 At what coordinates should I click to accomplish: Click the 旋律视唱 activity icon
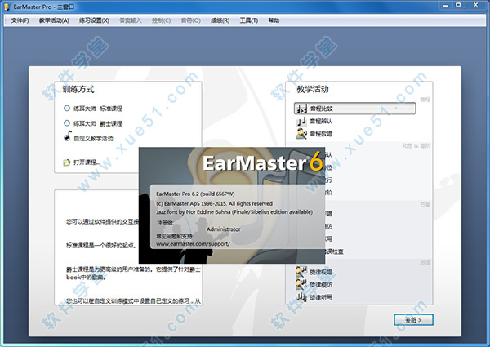(x=301, y=272)
